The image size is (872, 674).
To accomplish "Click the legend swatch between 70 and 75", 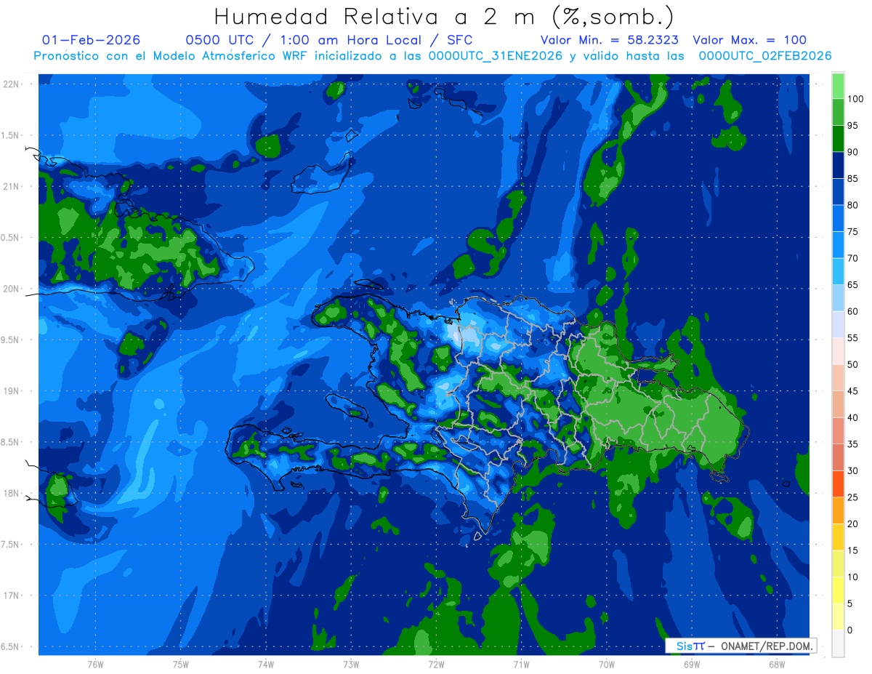I will coord(838,245).
